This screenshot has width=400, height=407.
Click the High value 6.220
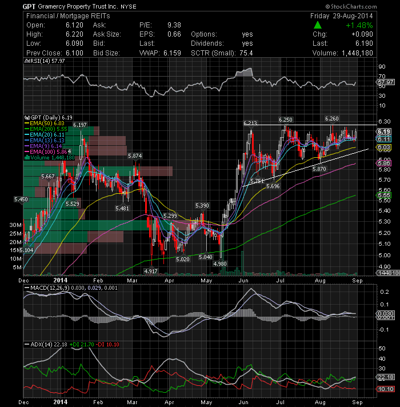click(x=74, y=34)
